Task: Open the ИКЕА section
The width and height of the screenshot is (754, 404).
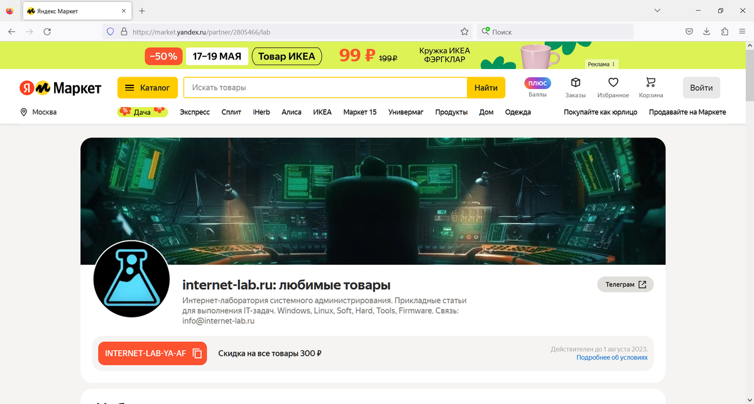Action: click(322, 112)
